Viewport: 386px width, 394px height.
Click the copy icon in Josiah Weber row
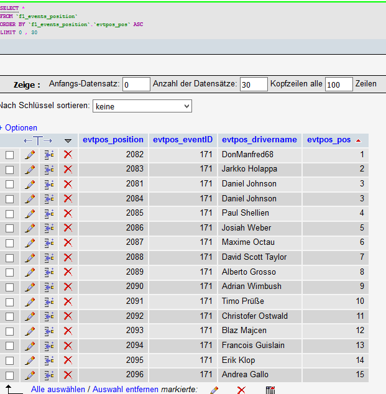point(48,228)
